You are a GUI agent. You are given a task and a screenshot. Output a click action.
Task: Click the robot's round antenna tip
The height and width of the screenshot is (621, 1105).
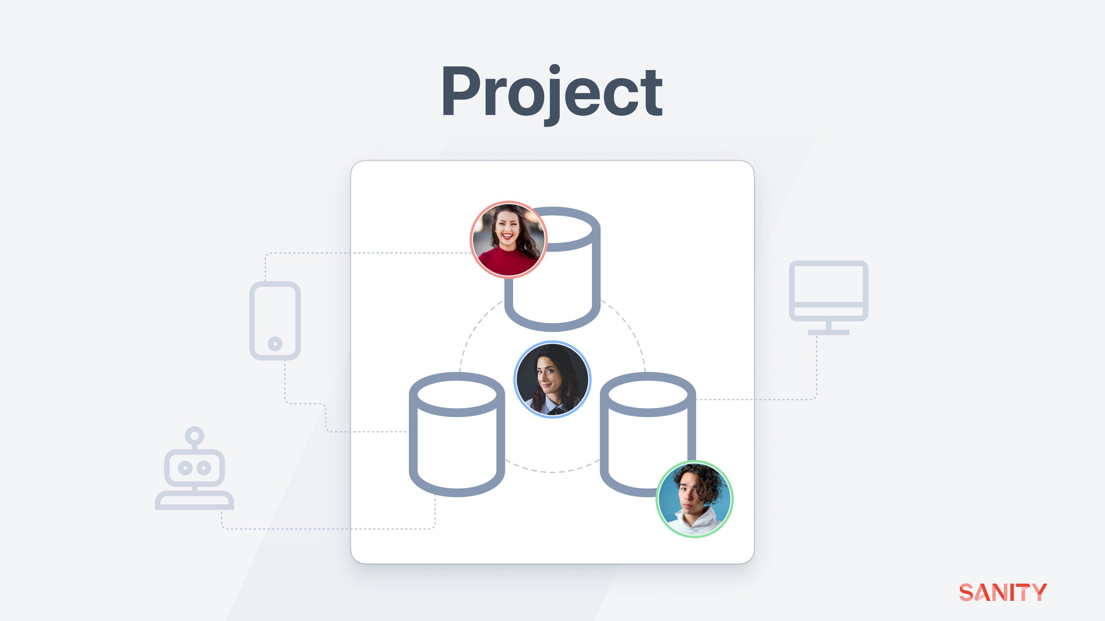(x=194, y=436)
